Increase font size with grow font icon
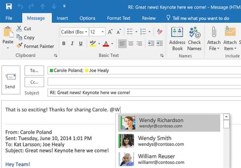Screen dimensions: 241x168 [110, 32]
